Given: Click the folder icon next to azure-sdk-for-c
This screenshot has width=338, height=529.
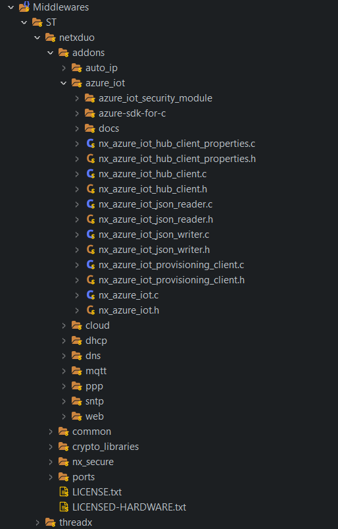Looking at the screenshot, I should [90, 113].
